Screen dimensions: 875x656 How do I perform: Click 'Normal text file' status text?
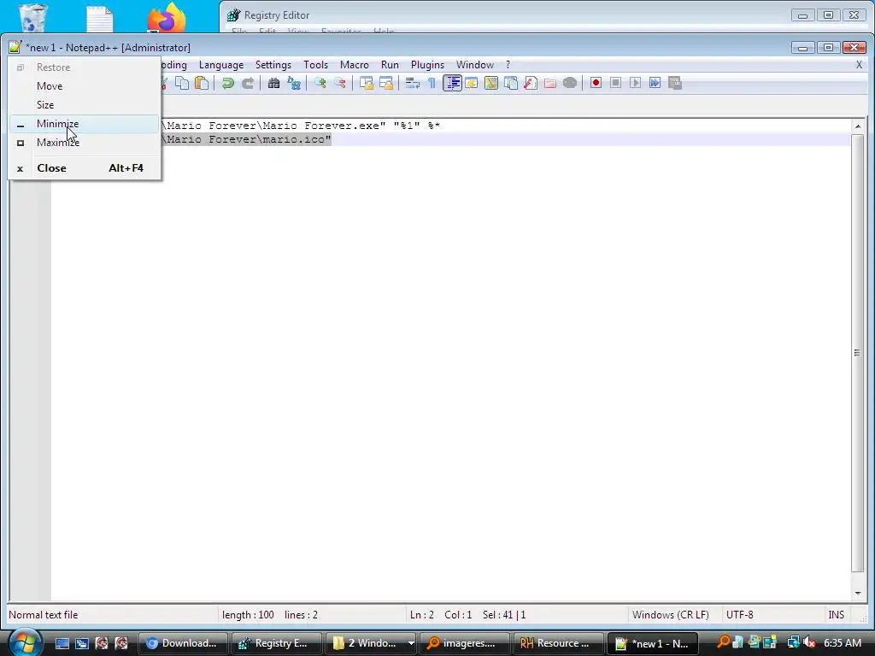coord(43,615)
